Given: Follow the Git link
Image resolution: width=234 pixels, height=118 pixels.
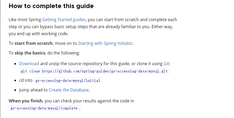Looking at the screenshot, I should click(x=167, y=64).
